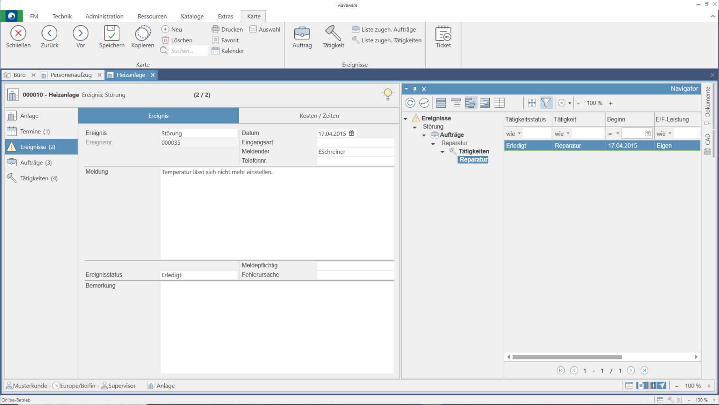Viewport: 719px width, 405px height.
Task: Click the Navigator zoom plus button
Action: (x=611, y=103)
